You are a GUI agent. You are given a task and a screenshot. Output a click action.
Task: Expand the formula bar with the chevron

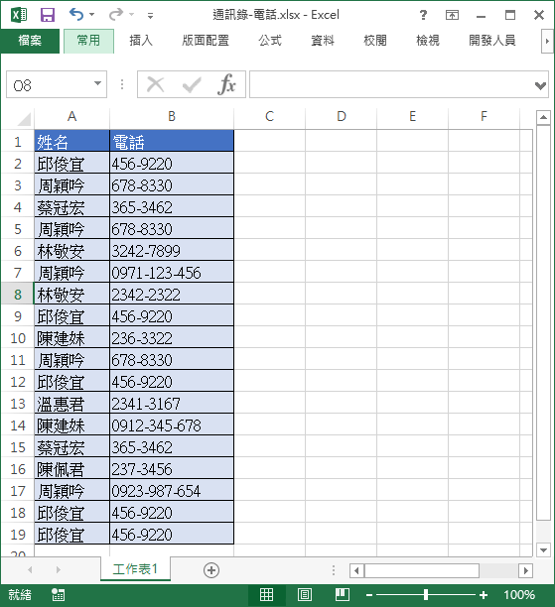541,85
